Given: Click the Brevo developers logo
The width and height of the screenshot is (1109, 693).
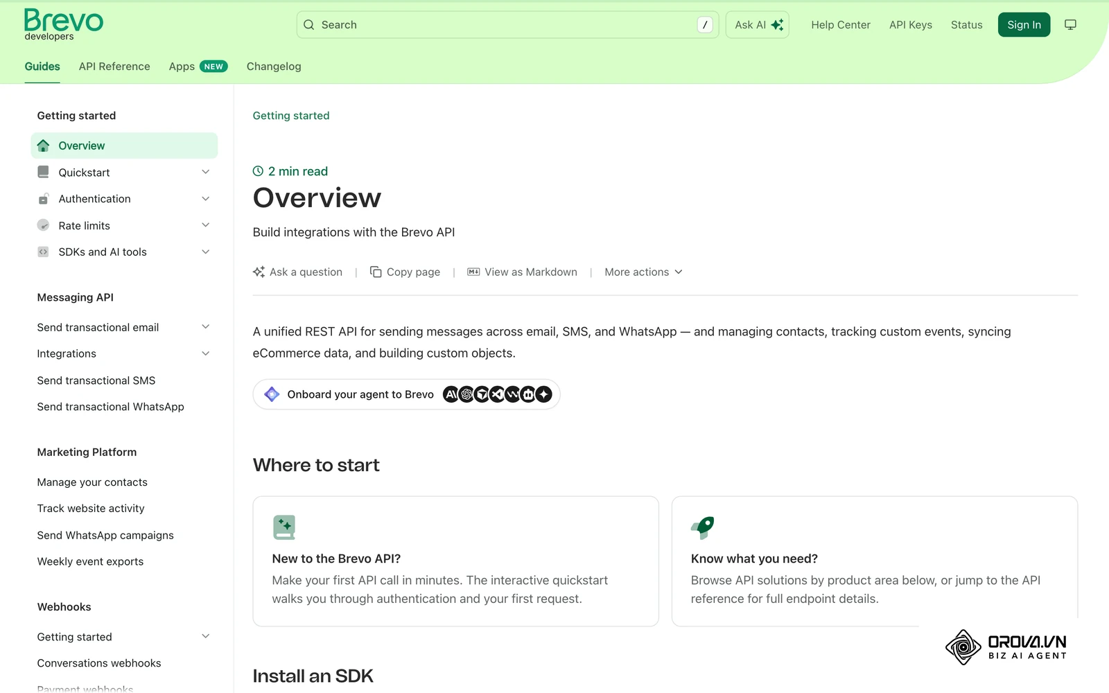Looking at the screenshot, I should tap(63, 25).
